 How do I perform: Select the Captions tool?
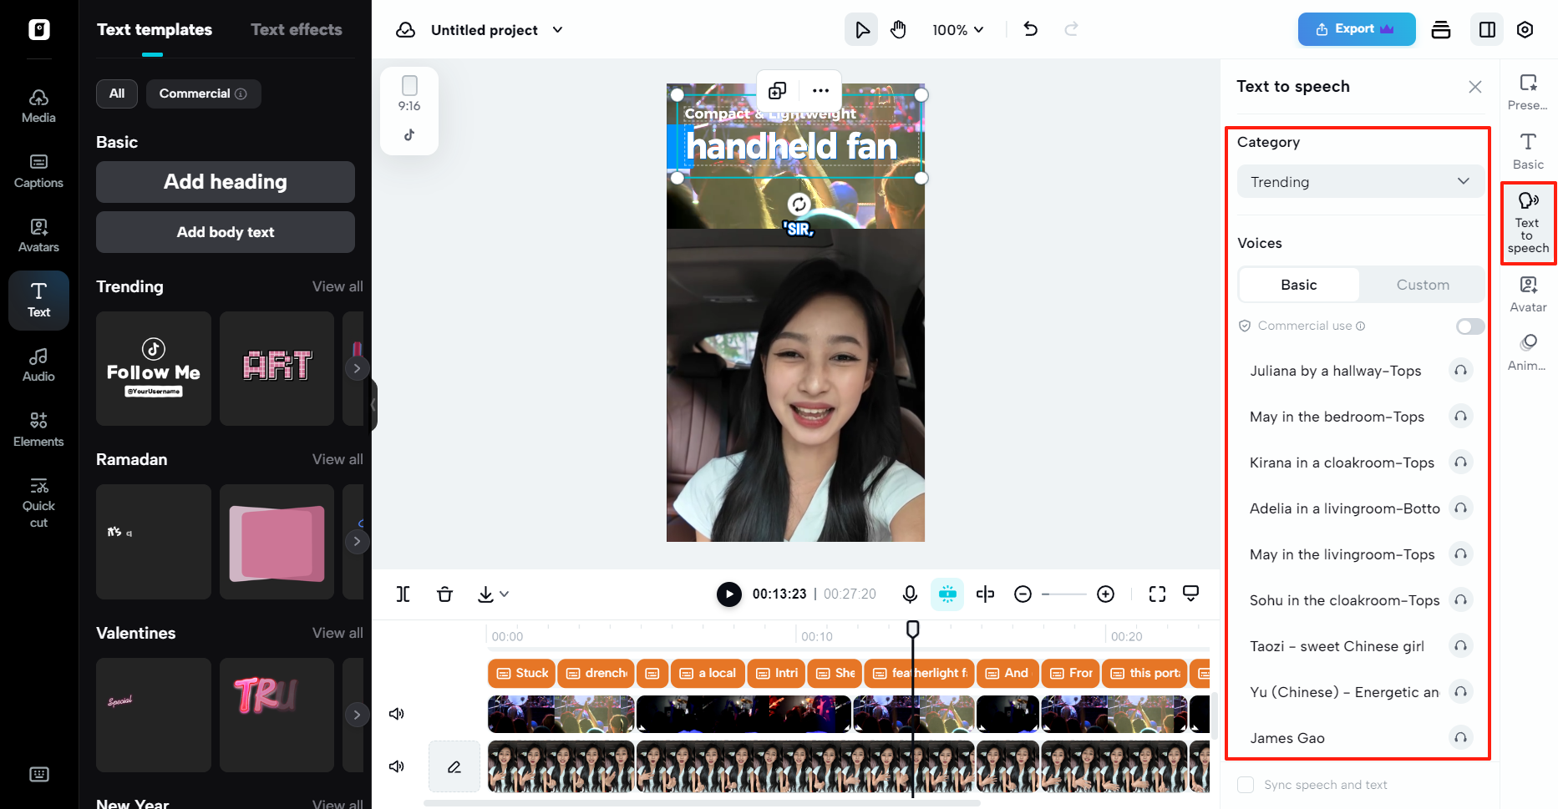pyautogui.click(x=38, y=171)
